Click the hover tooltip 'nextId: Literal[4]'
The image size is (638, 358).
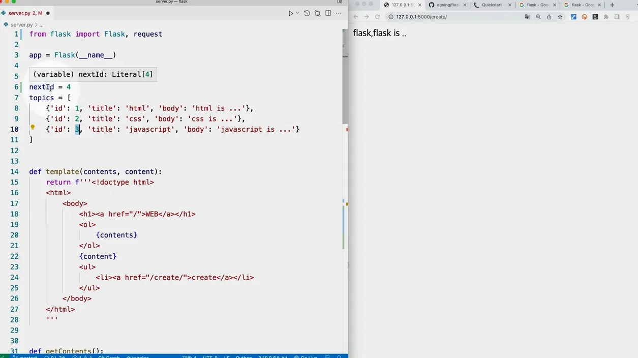[93, 74]
